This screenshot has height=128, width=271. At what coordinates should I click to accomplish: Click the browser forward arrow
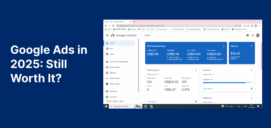tap(110, 26)
